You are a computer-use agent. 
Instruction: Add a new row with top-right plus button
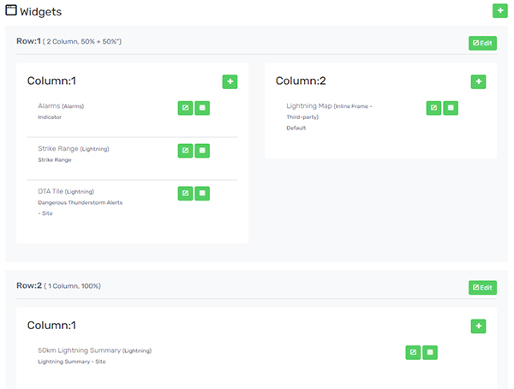click(x=500, y=11)
